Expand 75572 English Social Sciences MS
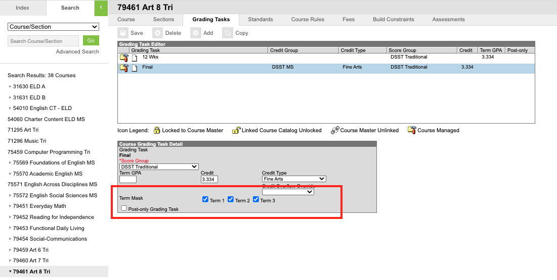Screen dimensions: 557x280 [x=10, y=195]
